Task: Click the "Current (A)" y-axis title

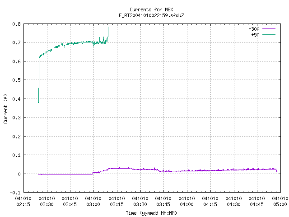Action: pos(5,109)
